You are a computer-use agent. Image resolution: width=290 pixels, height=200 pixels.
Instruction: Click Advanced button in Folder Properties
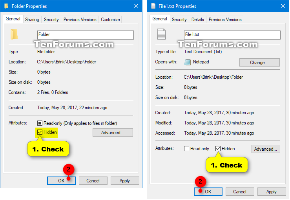113,132
